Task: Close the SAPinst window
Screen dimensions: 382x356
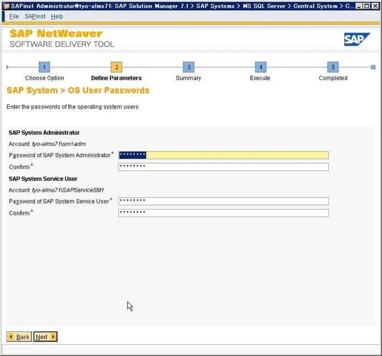Action: 376,6
